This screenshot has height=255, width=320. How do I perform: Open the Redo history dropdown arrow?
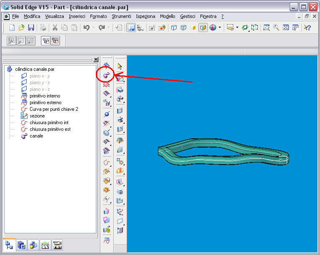(x=108, y=27)
